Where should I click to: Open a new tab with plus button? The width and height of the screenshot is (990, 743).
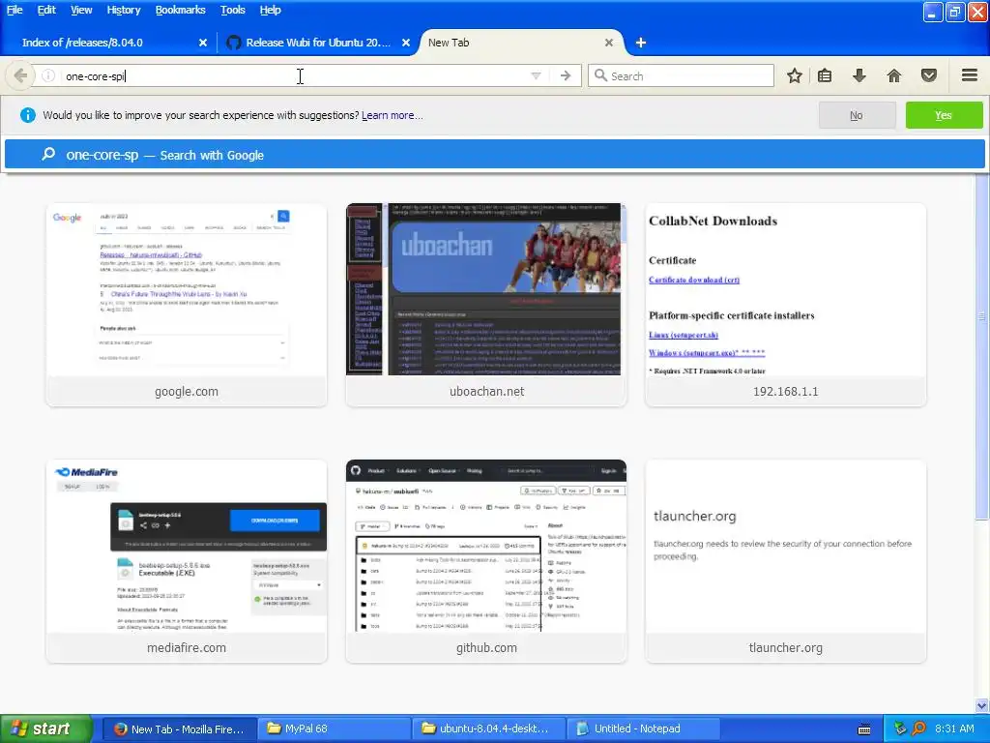click(641, 43)
